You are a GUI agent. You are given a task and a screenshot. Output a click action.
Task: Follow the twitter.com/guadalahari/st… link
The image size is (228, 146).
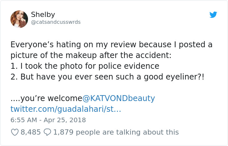[x=66, y=109]
